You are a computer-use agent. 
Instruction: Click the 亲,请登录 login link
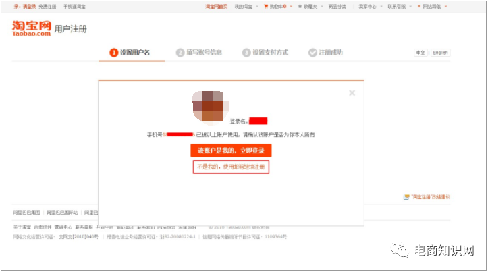point(25,7)
